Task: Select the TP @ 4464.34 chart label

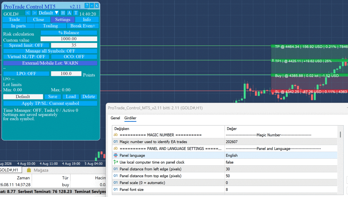Action: point(309,47)
